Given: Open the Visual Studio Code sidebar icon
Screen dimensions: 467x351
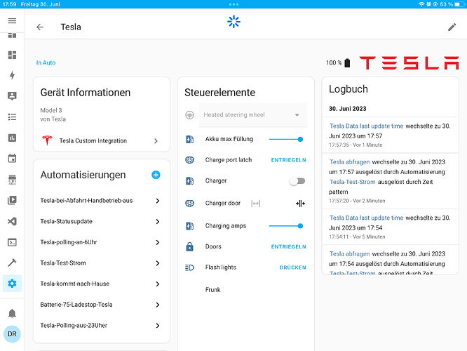Looking at the screenshot, I should (12, 221).
